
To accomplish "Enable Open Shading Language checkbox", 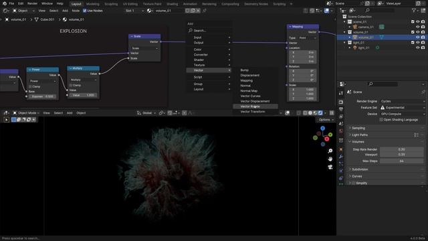I will coord(381,120).
